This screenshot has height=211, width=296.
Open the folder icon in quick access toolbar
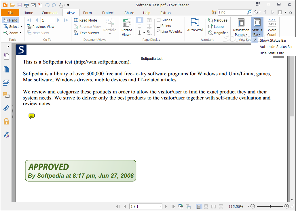click(x=12, y=5)
